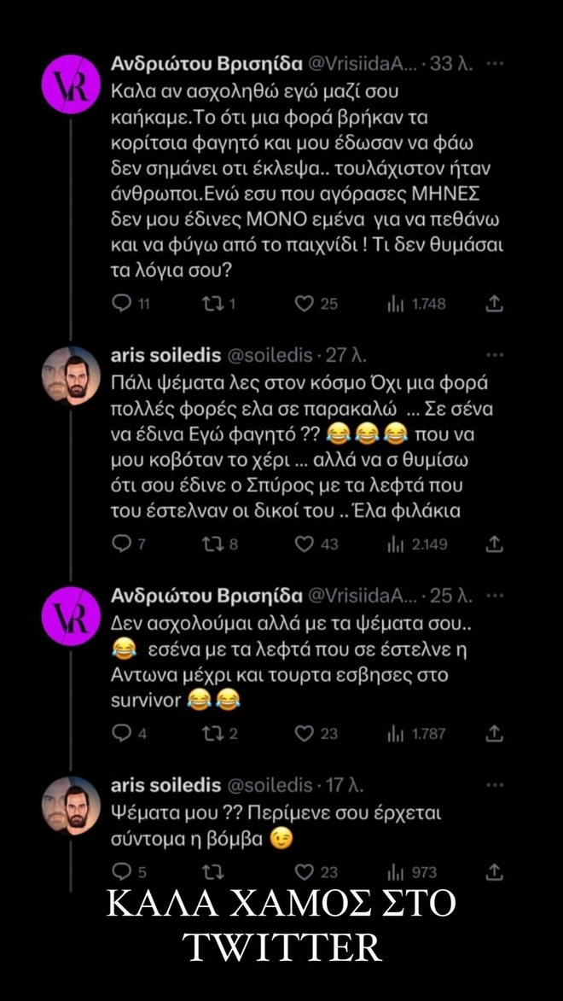This screenshot has width=563, height=1001.
Task: Share the tweet with 2.149 views
Action: pyautogui.click(x=493, y=544)
